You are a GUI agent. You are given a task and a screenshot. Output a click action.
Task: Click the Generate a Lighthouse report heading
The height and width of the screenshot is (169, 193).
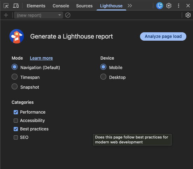(x=72, y=36)
